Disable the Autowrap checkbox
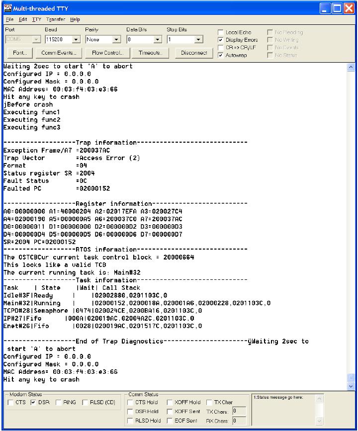358x431 pixels. tap(221, 55)
